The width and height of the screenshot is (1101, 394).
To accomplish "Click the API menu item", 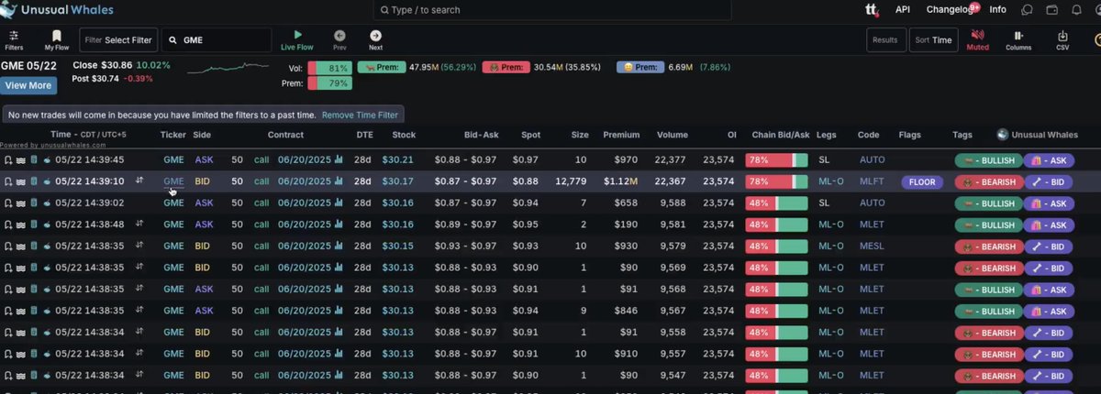I will tap(903, 9).
